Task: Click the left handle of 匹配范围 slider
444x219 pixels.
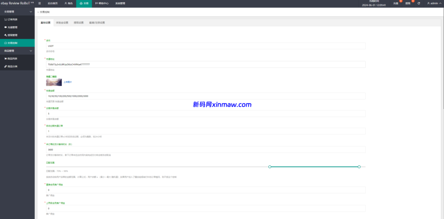Action: (x=270, y=167)
